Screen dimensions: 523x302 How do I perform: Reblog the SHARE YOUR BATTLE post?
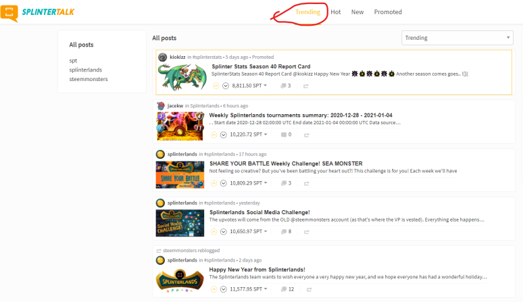pos(307,183)
